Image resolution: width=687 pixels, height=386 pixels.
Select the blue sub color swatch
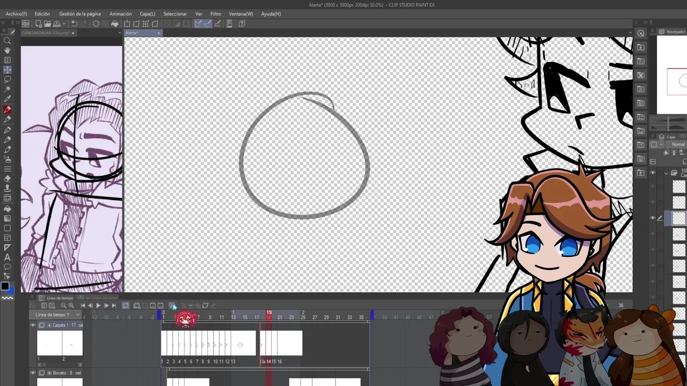point(11,290)
